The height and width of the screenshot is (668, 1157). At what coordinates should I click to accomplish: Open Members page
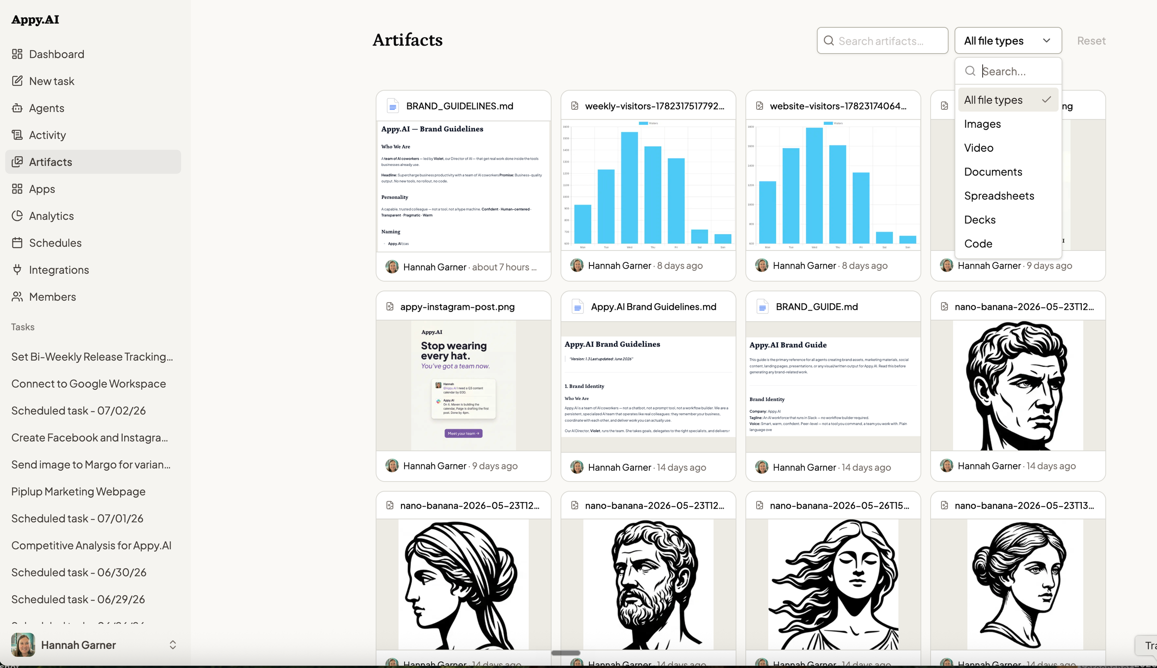(x=93, y=297)
